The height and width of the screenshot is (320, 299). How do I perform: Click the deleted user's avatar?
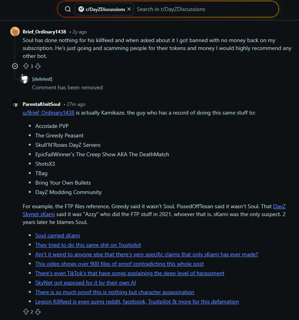25,79
